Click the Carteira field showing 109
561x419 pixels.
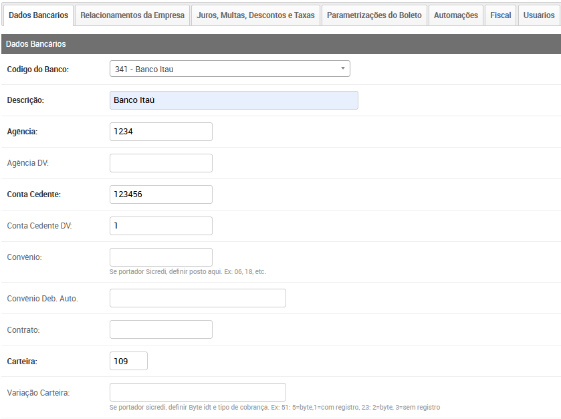[x=128, y=361]
